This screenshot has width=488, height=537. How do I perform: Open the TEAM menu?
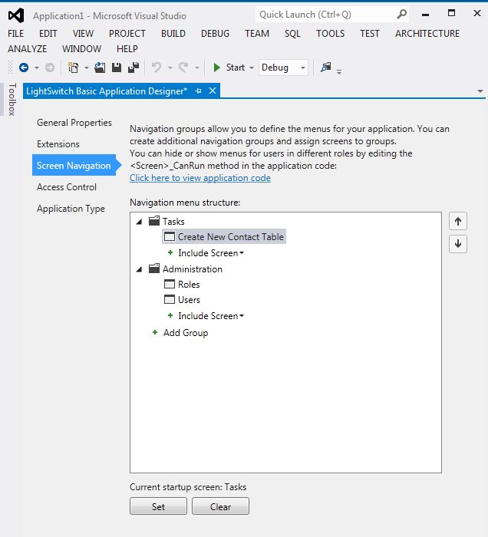tap(257, 34)
